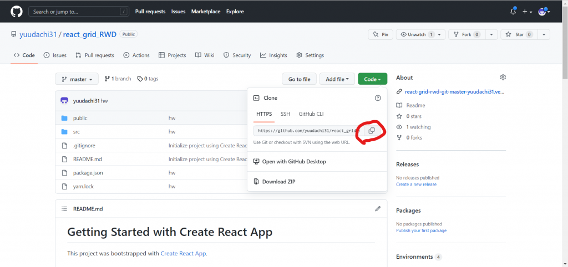The image size is (568, 267).
Task: Open the notifications bell
Action: point(513,12)
